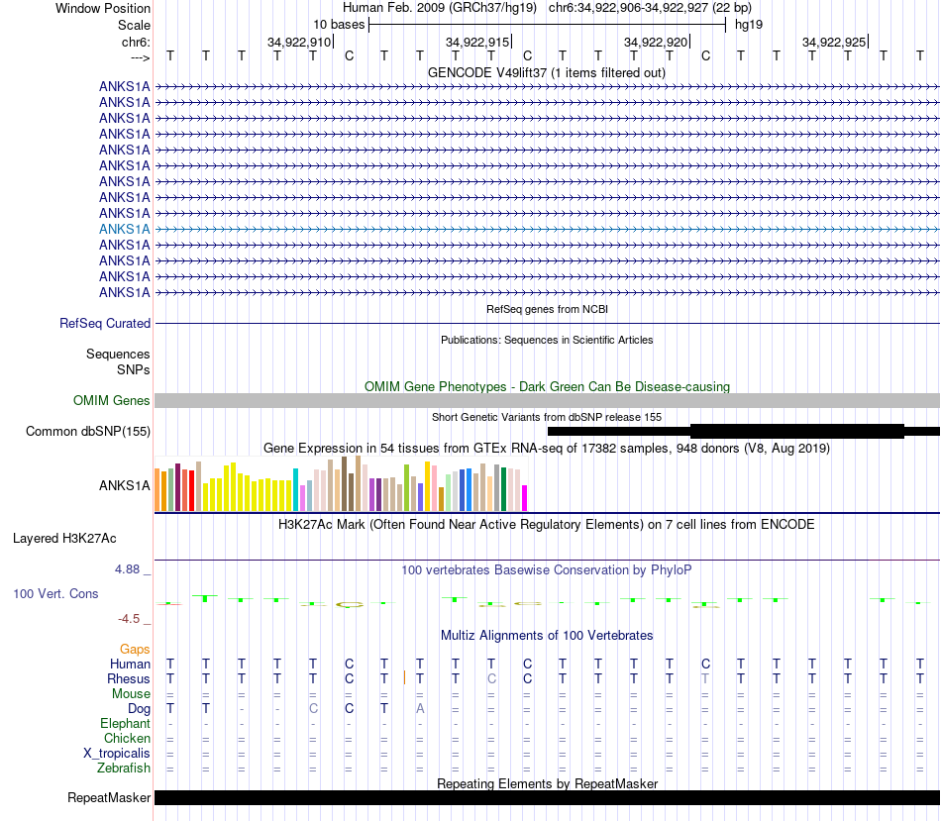Click the orange insertion tick in Rhesus row
Image resolution: width=941 pixels, height=821 pixels.
tap(404, 678)
